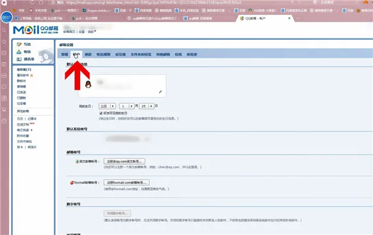This screenshot has height=235, width=373.
Task: Click the browser address bar URL
Action: 154,2
